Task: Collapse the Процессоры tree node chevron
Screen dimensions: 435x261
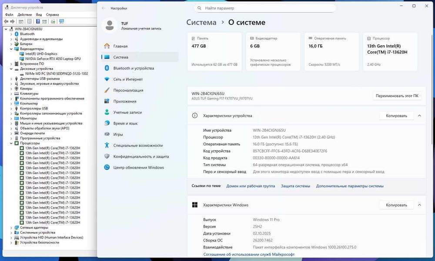Action: [11, 143]
